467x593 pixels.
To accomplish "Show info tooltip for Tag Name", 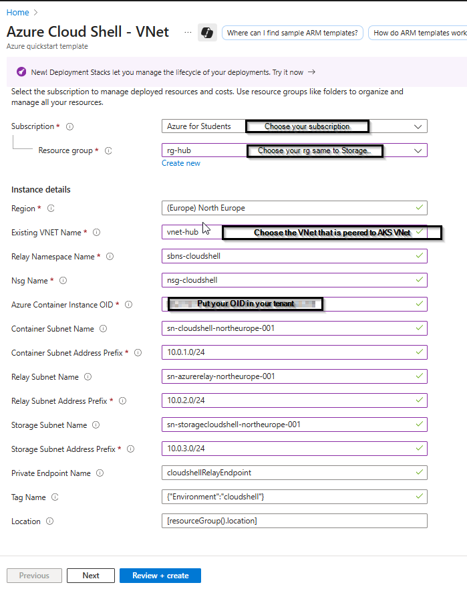I will (55, 497).
